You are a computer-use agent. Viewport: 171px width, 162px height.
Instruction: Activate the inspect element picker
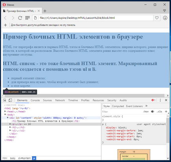pos(5,100)
